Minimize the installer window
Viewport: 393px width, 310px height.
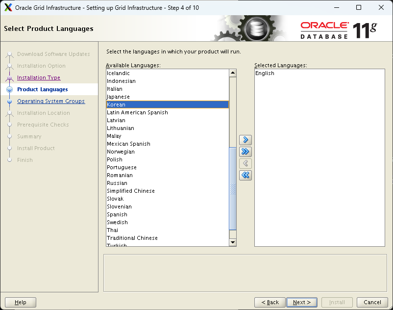pyautogui.click(x=337, y=7)
